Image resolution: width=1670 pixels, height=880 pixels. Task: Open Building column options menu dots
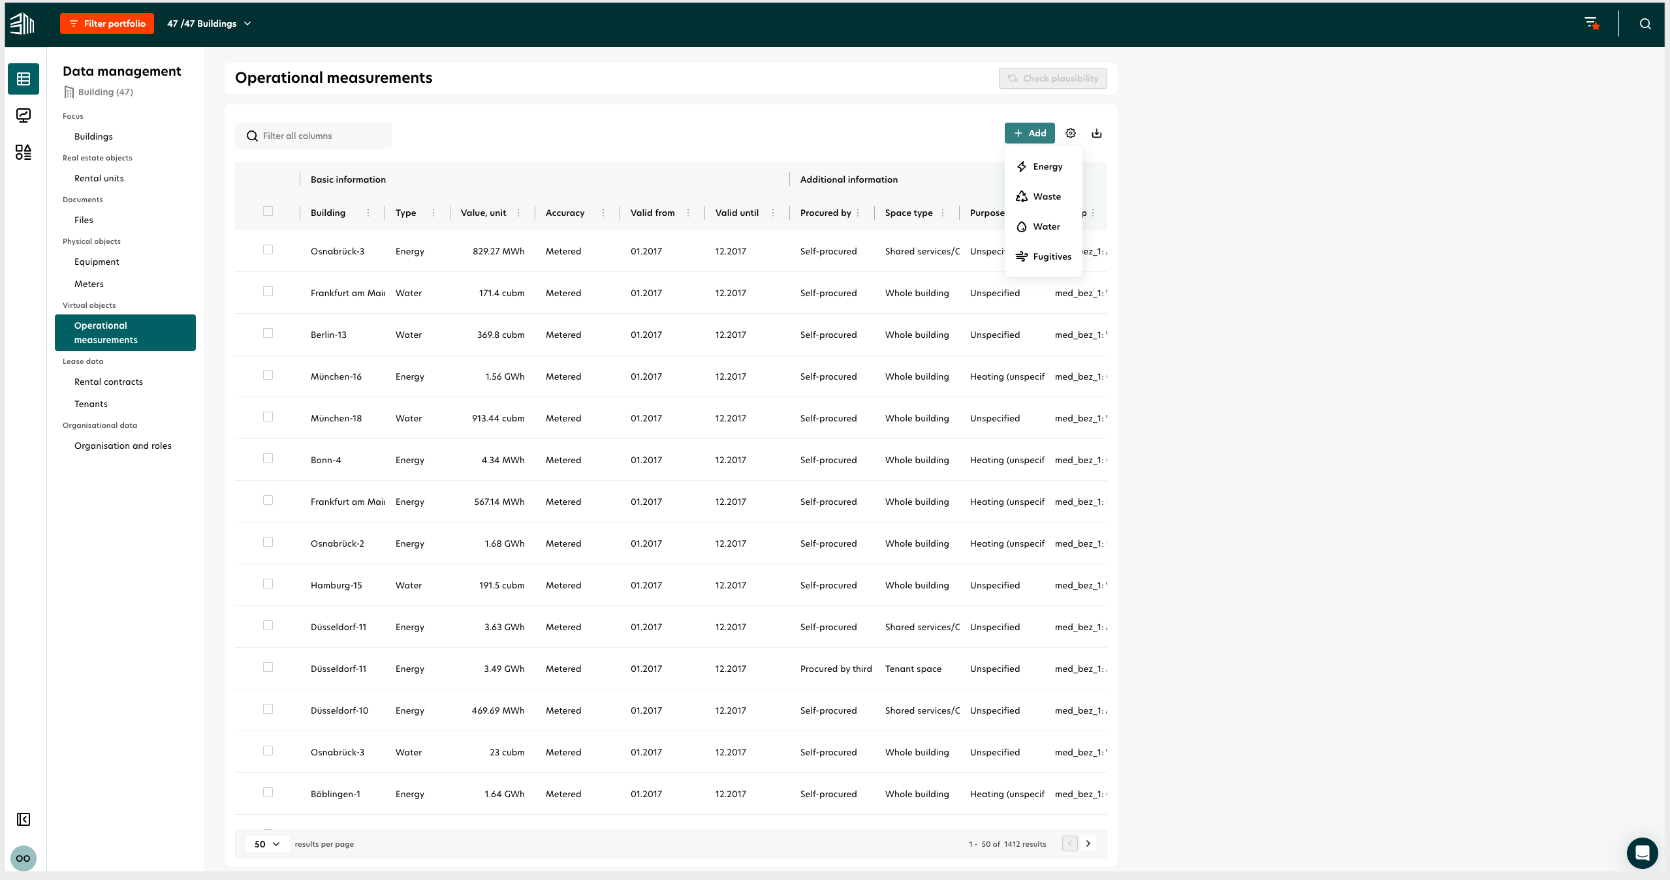tap(368, 213)
